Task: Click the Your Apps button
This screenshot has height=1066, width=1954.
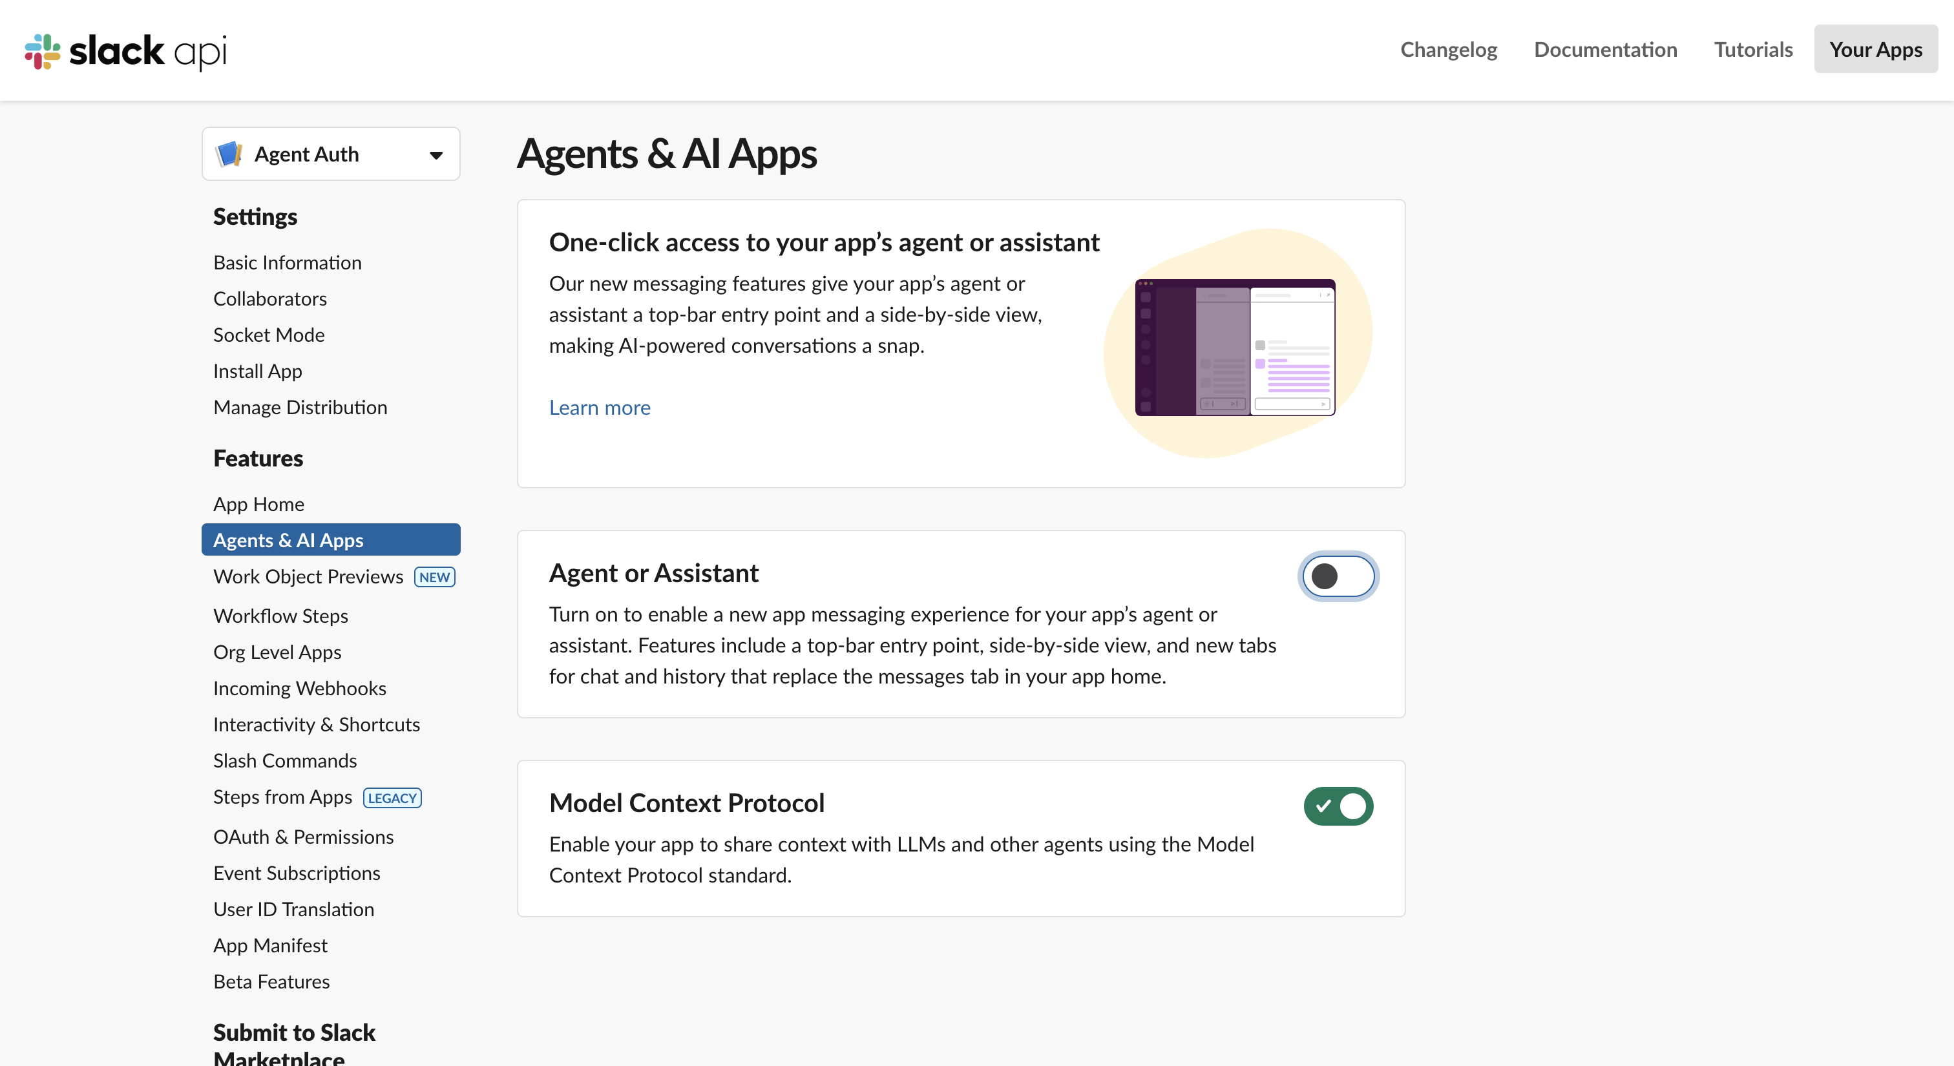Action: (1875, 49)
